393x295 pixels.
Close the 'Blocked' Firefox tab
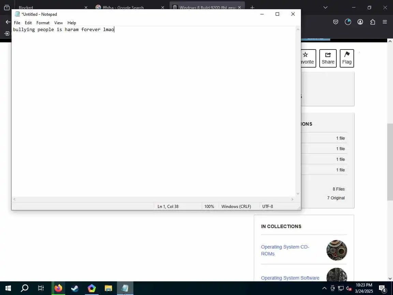pos(86,8)
